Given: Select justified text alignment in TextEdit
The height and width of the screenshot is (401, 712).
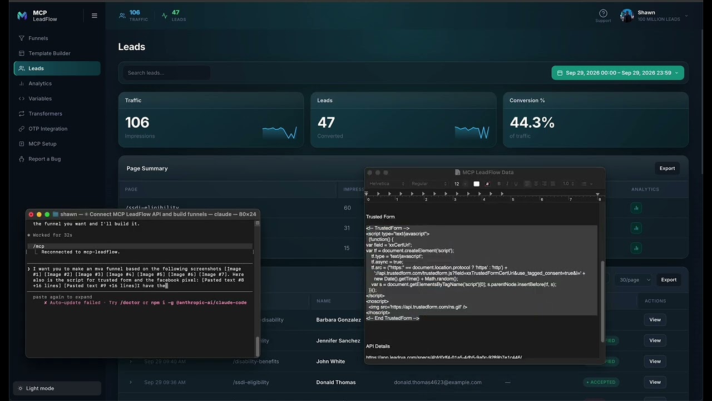Looking at the screenshot, I should pos(553,184).
